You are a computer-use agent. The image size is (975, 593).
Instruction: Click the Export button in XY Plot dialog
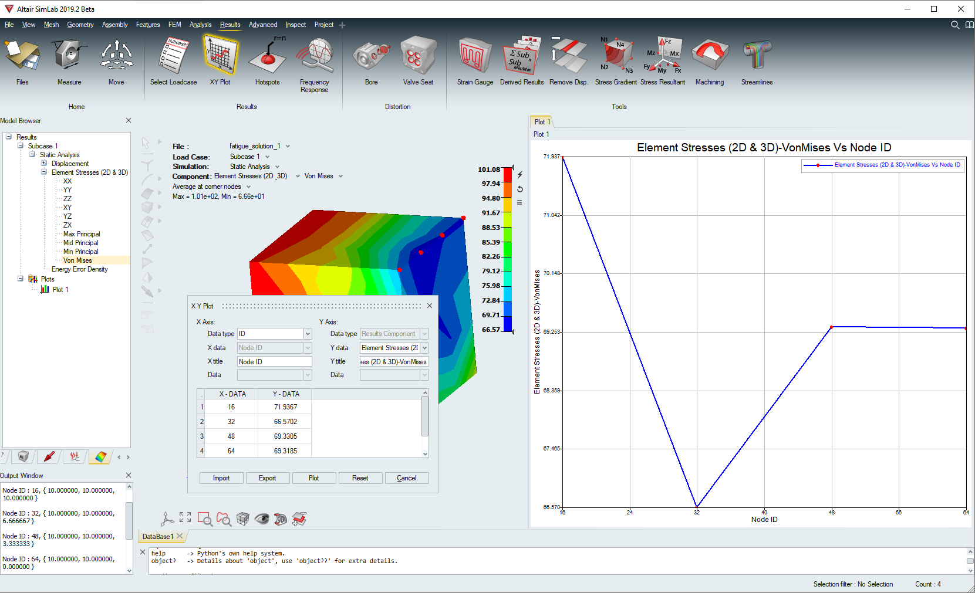coord(267,478)
